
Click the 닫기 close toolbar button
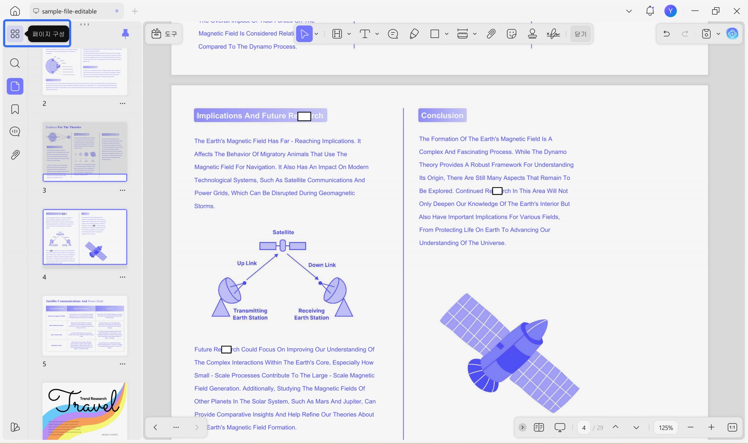click(580, 34)
